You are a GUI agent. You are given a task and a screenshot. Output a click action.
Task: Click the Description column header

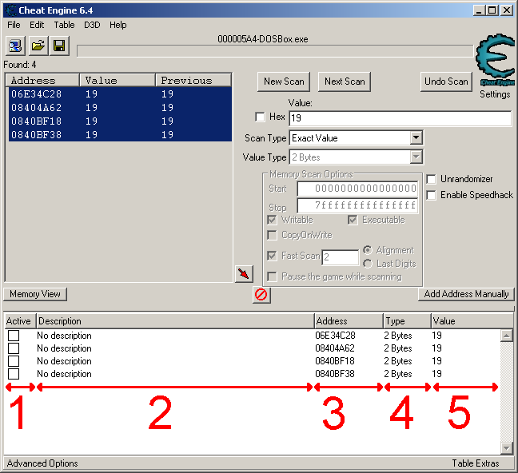(175, 321)
